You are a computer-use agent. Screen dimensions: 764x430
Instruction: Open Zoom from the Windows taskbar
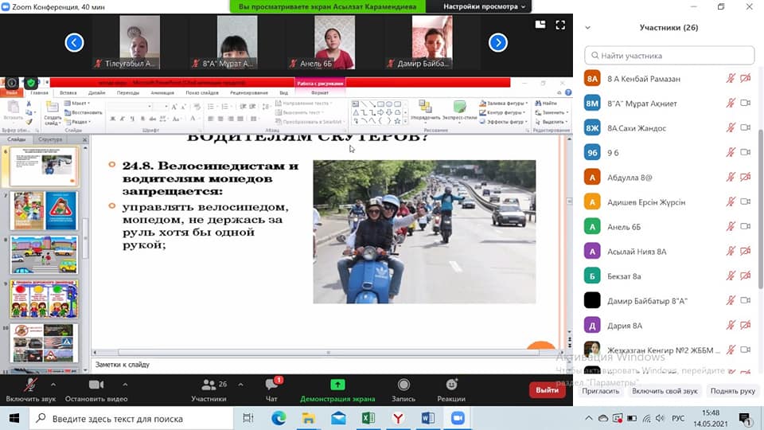tap(458, 418)
